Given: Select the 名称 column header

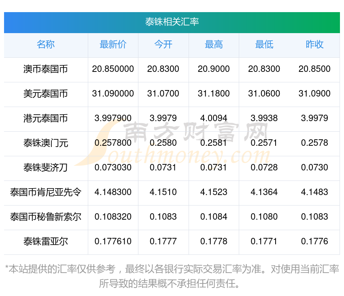Looking at the screenshot, I should pyautogui.click(x=46, y=45).
